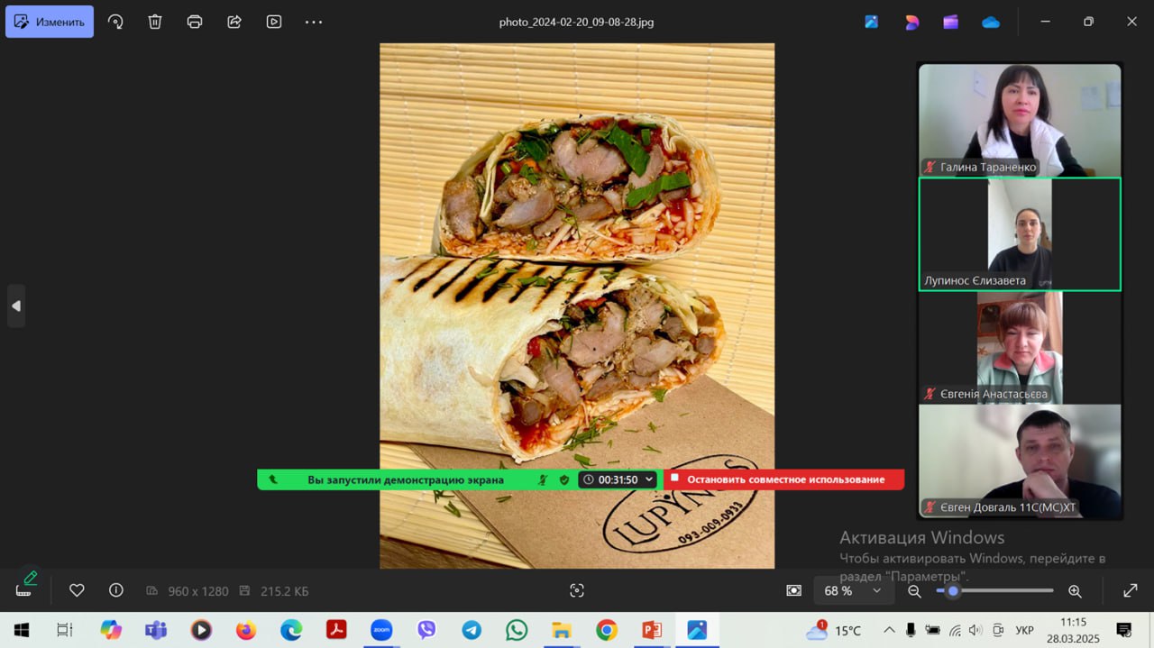Mark photo as favorite with heart

(x=77, y=590)
